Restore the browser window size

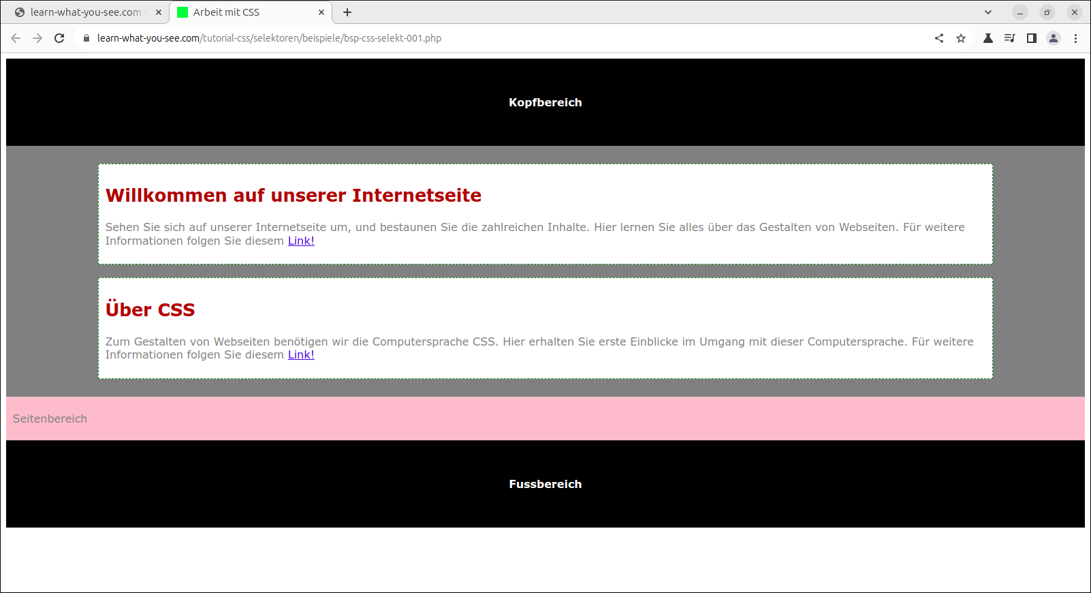(x=1047, y=12)
